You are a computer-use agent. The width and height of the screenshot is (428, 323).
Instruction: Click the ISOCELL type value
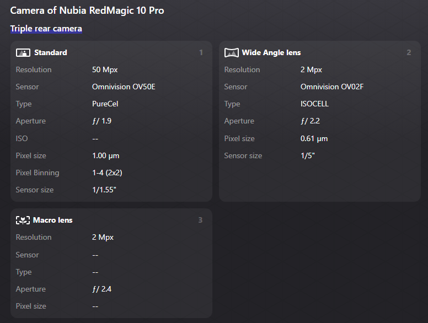(314, 104)
